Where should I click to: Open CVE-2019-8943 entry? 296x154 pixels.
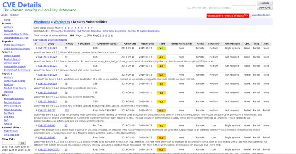(47, 126)
